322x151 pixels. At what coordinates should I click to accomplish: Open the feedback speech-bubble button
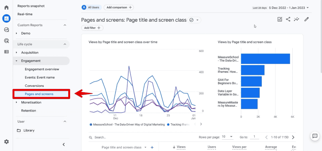(x=315, y=136)
